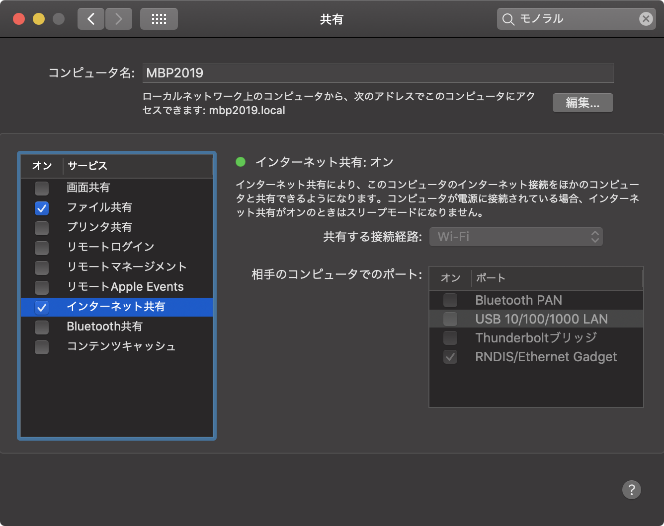664x526 pixels.
Task: Open the 共有する接続経路 Wi-Fi dropdown
Action: (x=515, y=237)
